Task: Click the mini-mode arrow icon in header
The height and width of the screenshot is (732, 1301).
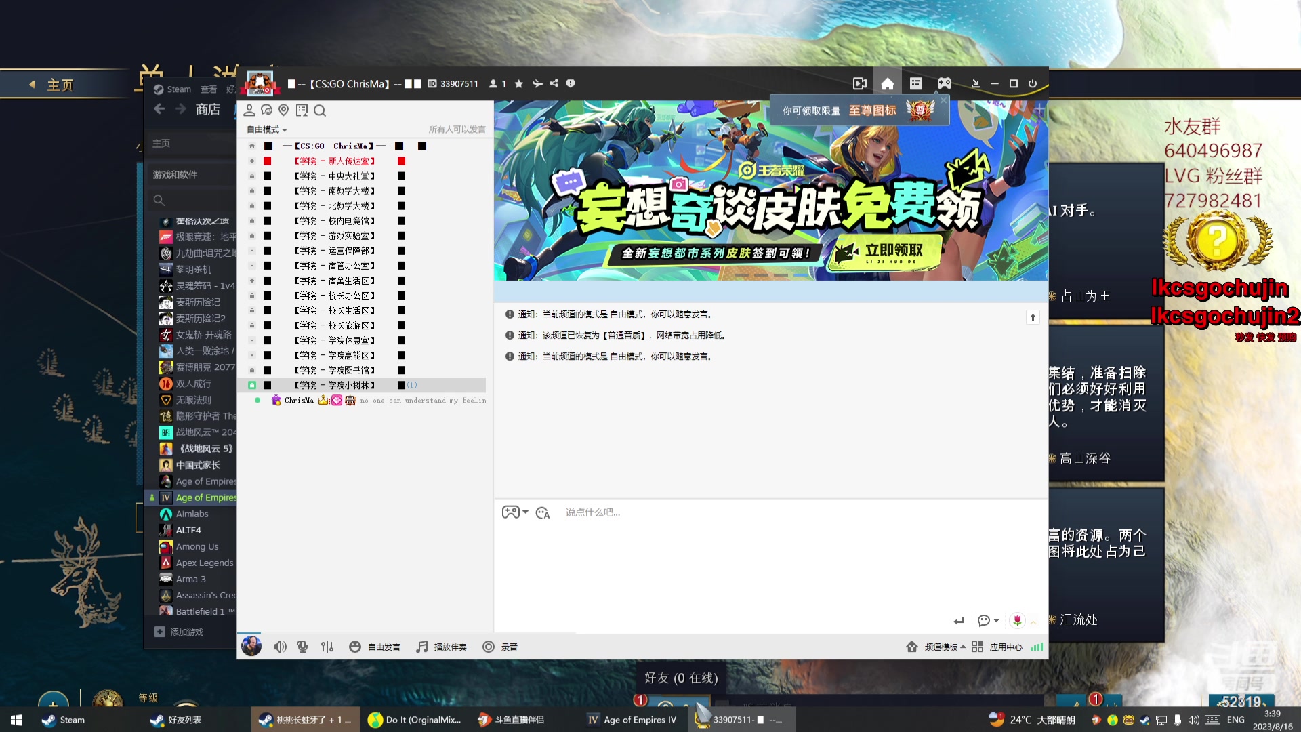Action: coord(976,83)
